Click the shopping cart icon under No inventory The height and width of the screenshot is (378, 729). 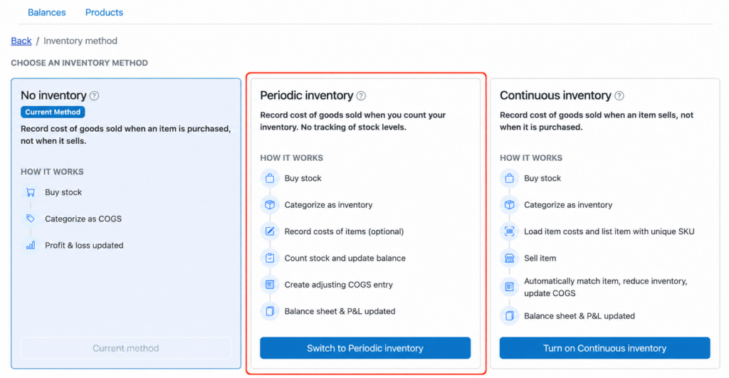31,192
